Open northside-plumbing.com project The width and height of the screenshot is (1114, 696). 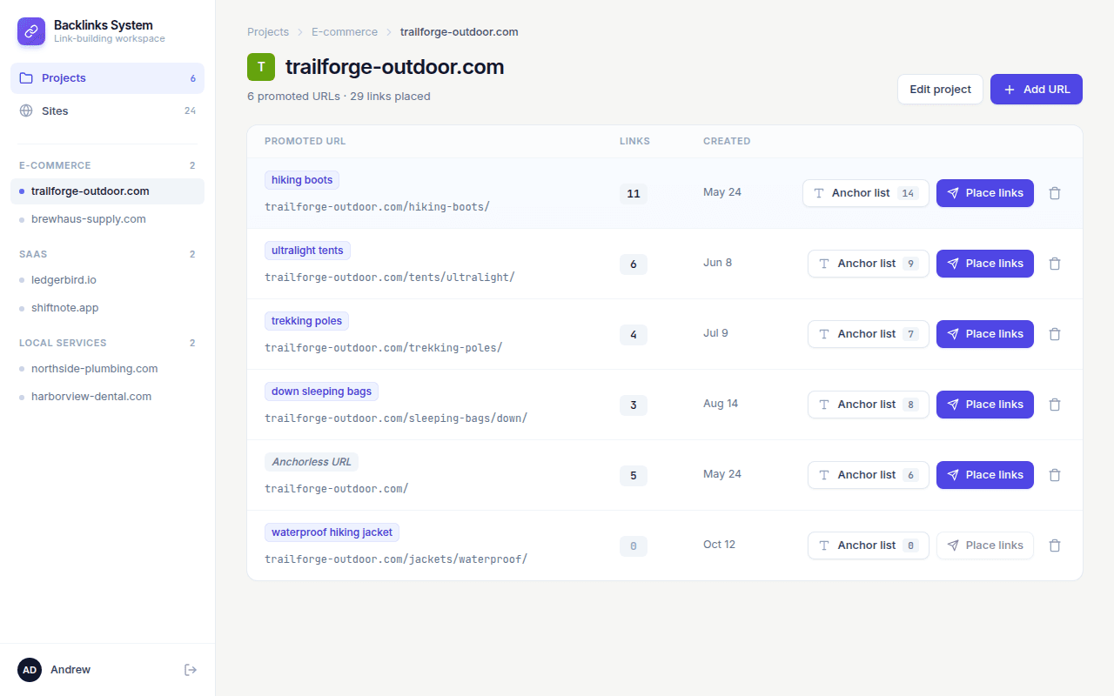(107, 369)
